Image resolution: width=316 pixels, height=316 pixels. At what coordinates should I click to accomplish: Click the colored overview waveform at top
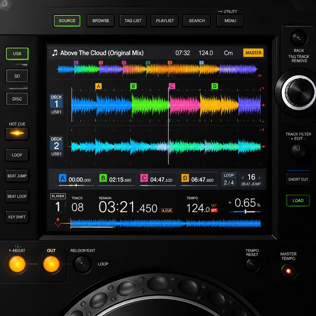158,69
